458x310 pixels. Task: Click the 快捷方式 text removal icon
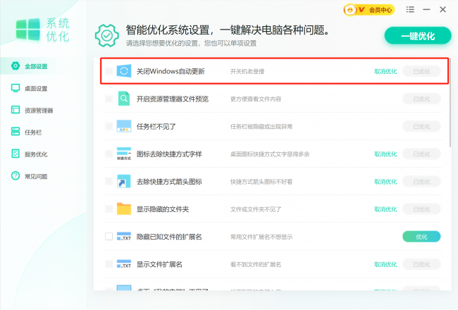pos(124,154)
